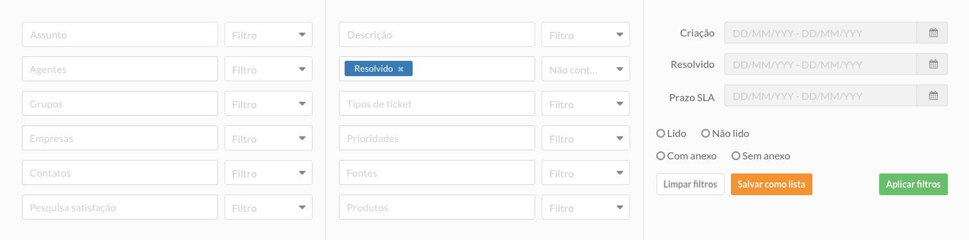Click the Limpar filtros button
Image resolution: width=969 pixels, height=240 pixels.
[690, 184]
